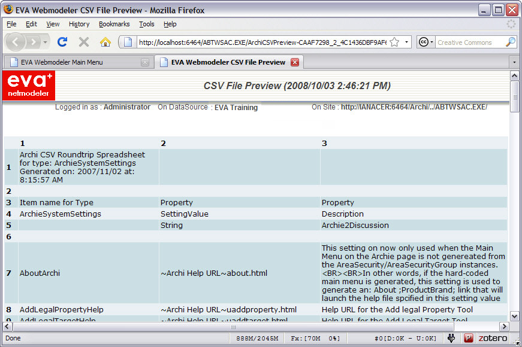Open the Bookmarks menu
Screen dimensions: 522x347
(x=114, y=24)
